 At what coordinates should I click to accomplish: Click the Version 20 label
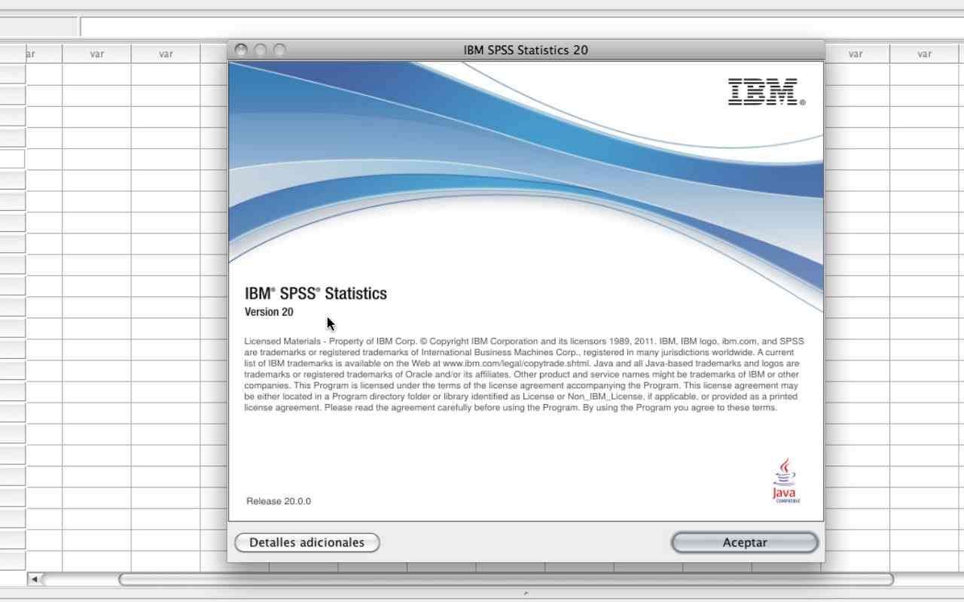(x=269, y=312)
